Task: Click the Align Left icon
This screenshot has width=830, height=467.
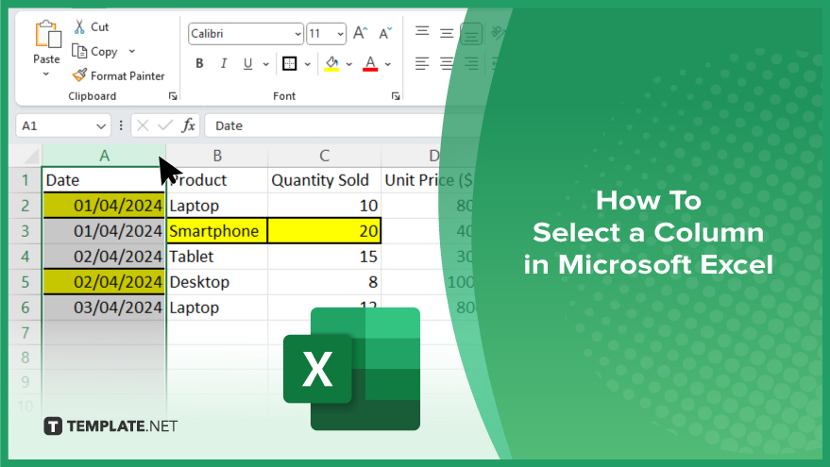Action: click(422, 63)
